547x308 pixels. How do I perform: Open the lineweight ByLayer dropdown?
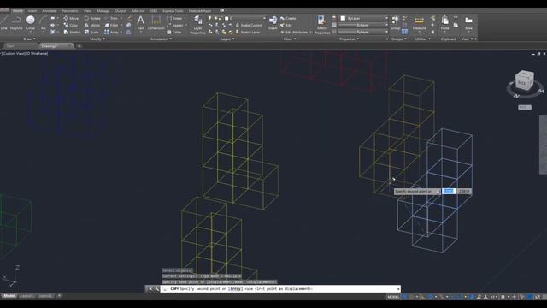(363, 25)
